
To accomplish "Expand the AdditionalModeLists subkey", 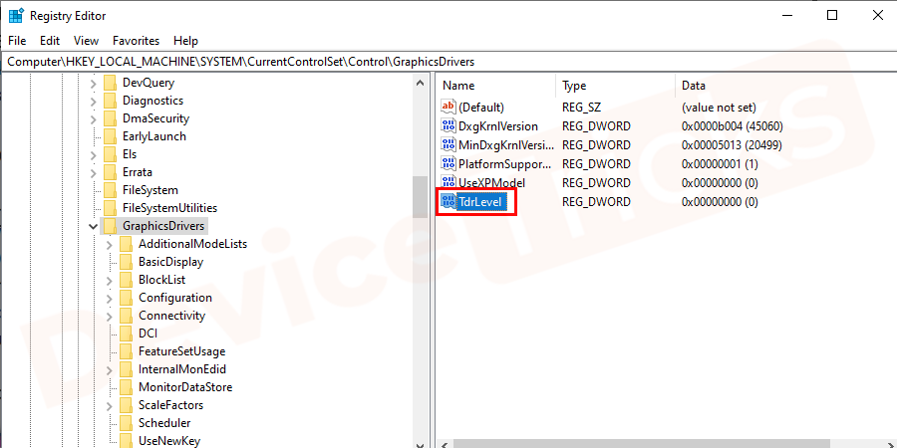I will pos(110,244).
